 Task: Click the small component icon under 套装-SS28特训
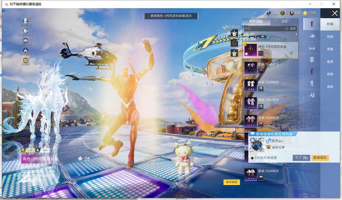[261, 71]
